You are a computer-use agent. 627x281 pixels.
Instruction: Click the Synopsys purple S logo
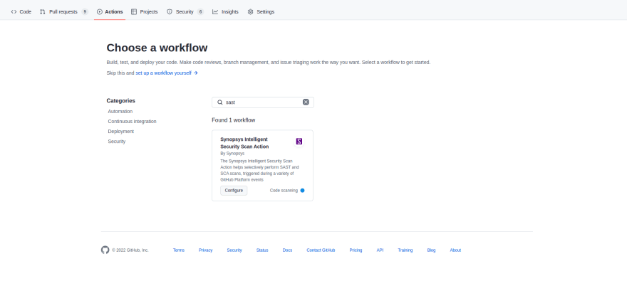pyautogui.click(x=299, y=142)
